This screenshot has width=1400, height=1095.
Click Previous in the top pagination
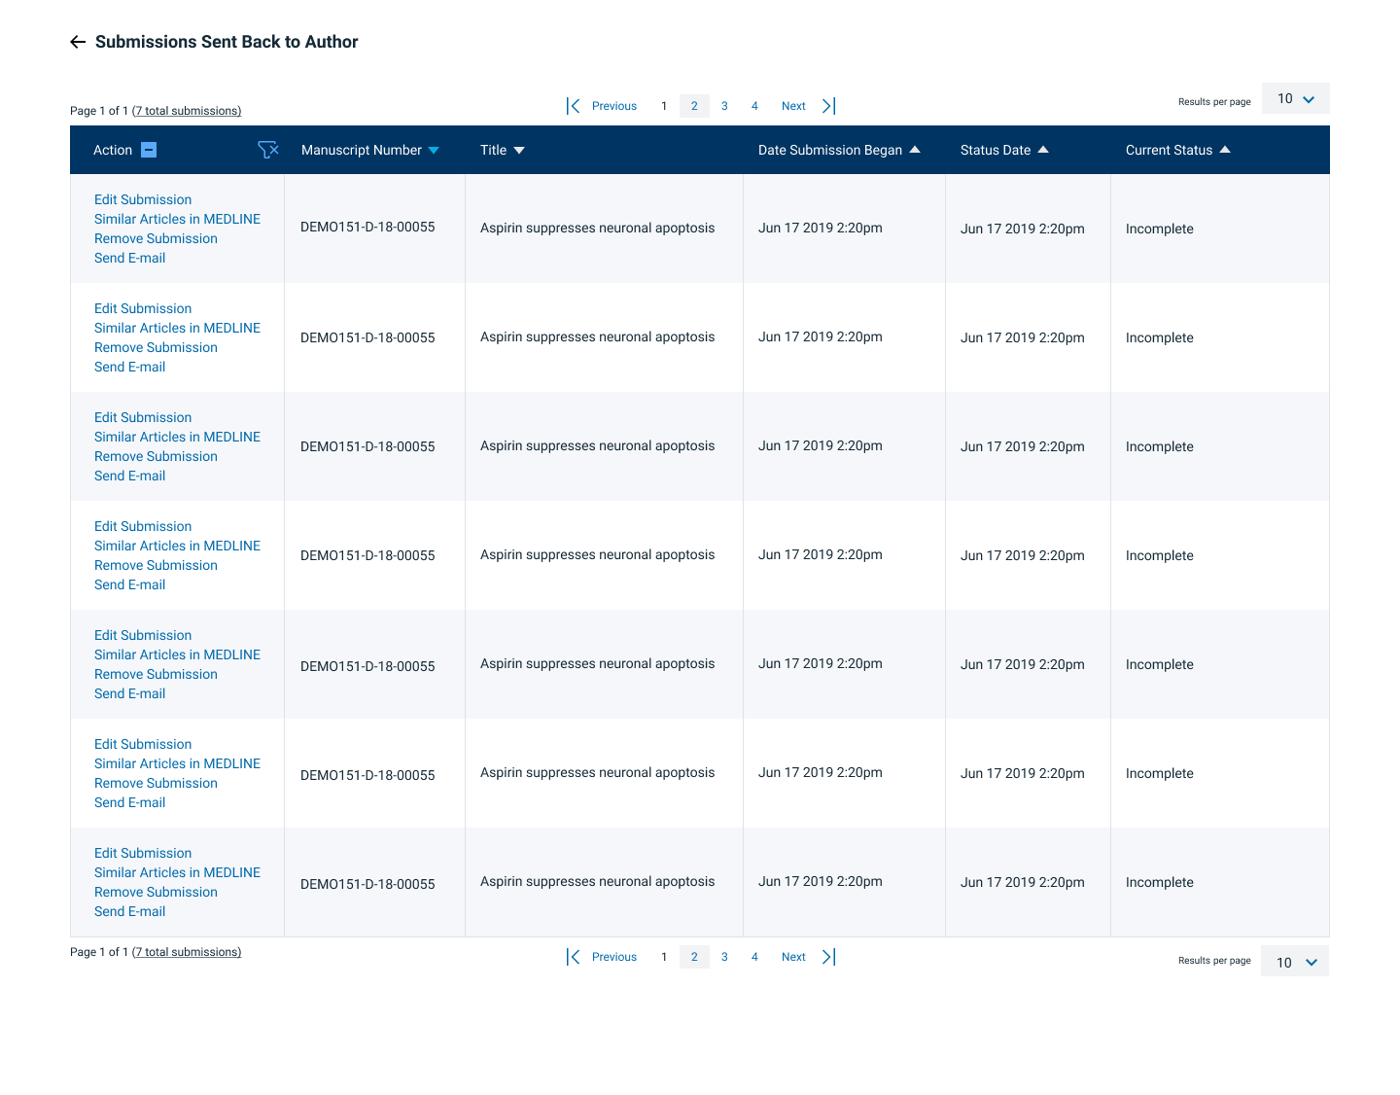(614, 106)
